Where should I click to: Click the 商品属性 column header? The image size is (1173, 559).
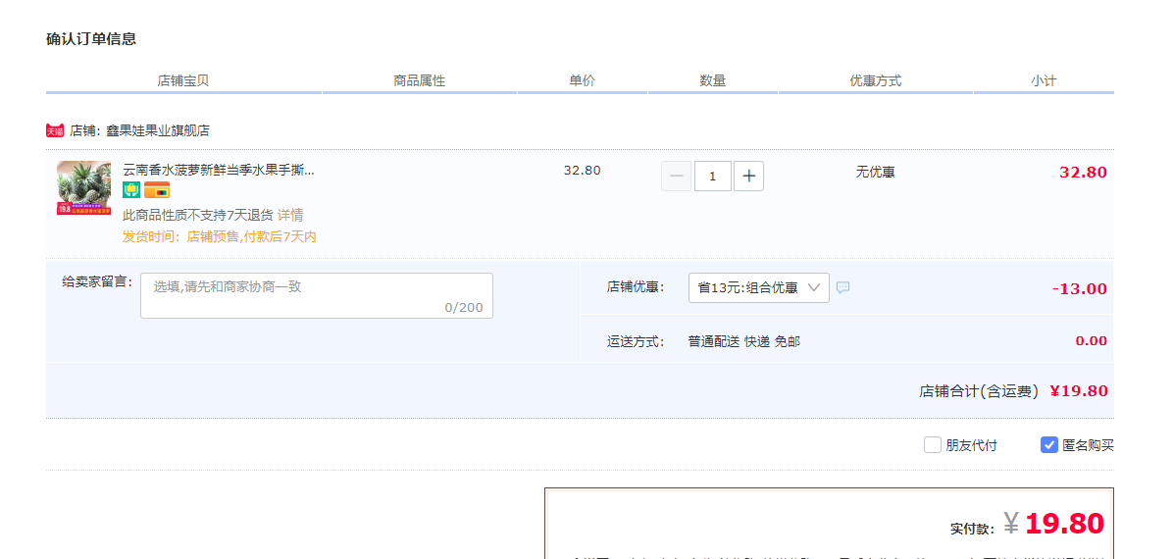[x=420, y=80]
